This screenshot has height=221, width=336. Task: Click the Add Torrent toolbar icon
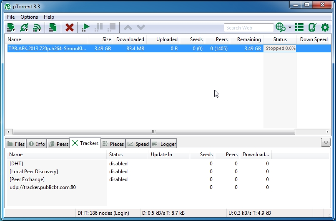11,27
